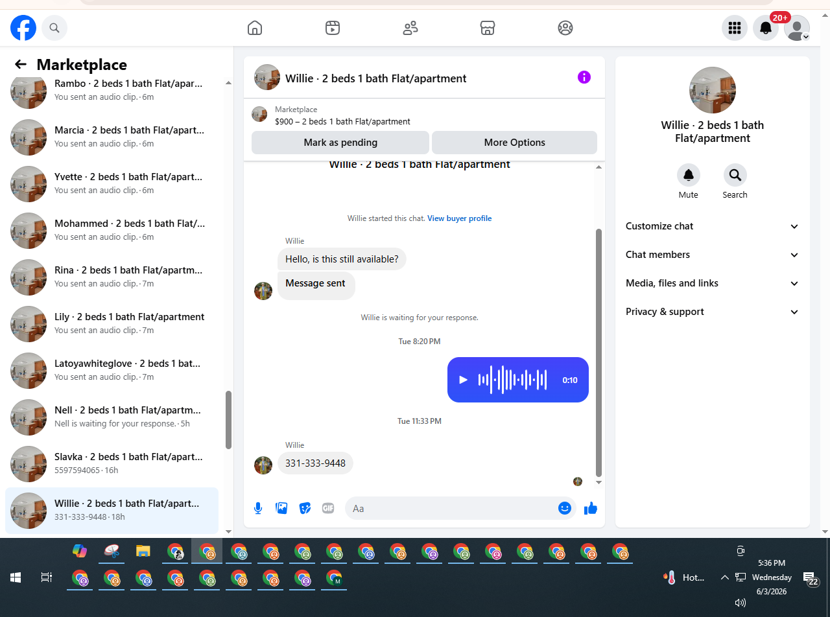Screen dimensions: 830x617
Task: Click the conversation list scrollbar
Action: (228, 419)
